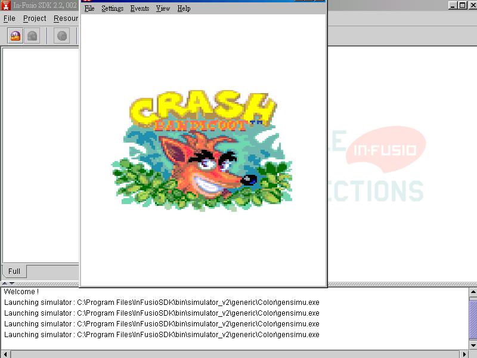
Task: Open the simulator window's File menu
Action: (x=89, y=8)
